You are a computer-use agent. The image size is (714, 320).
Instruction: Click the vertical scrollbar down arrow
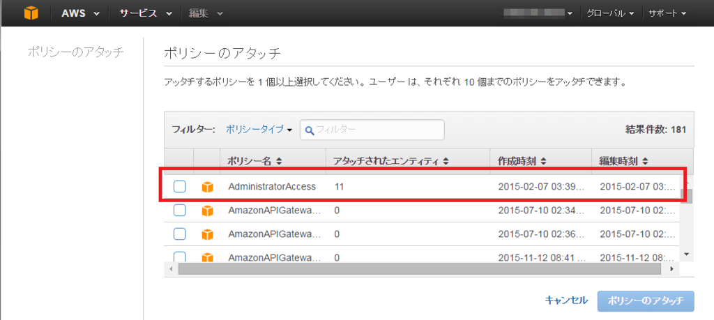687,254
